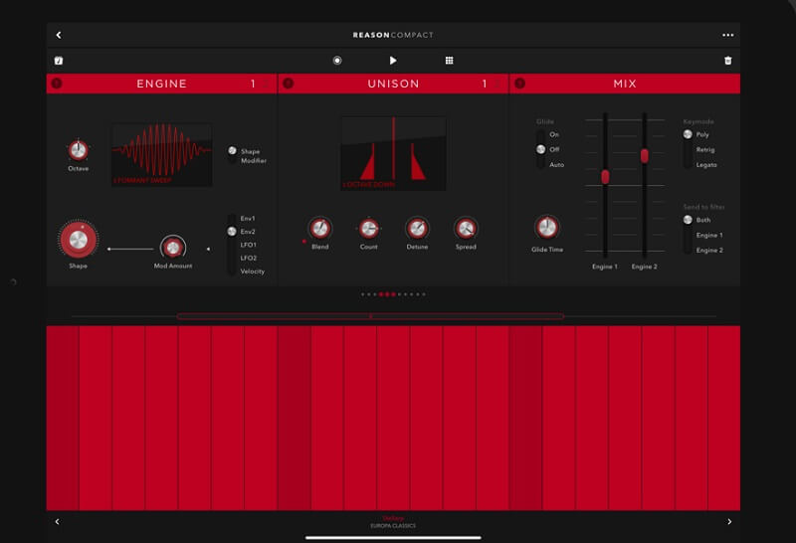Toggle the Unison power button
This screenshot has width=796, height=543.
pos(288,84)
